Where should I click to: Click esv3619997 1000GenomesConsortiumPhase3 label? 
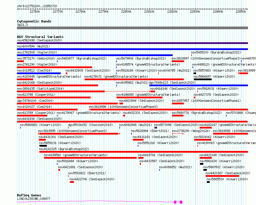tap(206, 58)
